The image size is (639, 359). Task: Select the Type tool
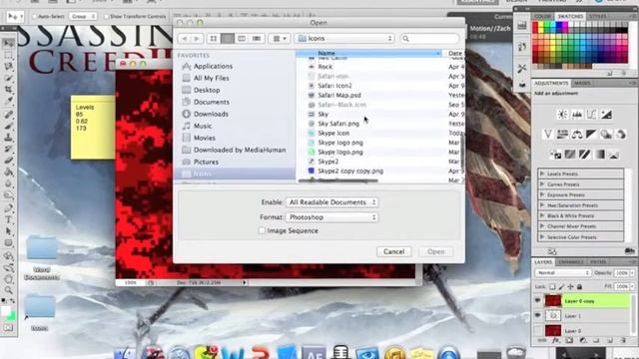pyautogui.click(x=8, y=219)
